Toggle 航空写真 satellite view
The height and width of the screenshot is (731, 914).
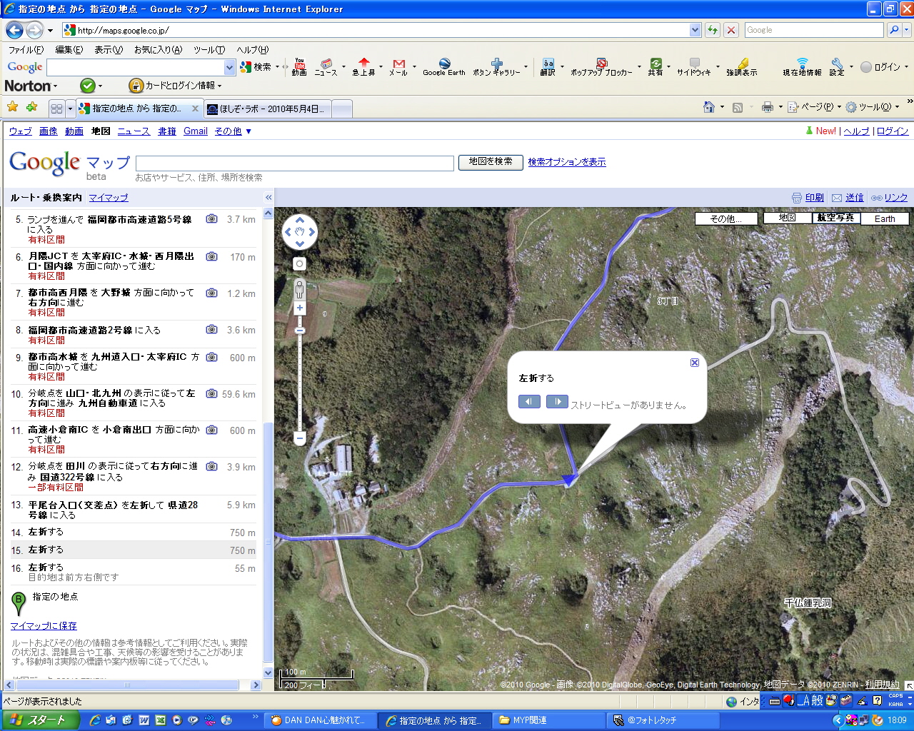[x=835, y=218]
